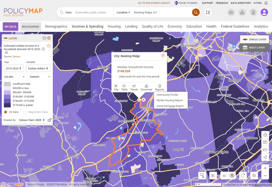
Task: Open the custom region drawing tool
Action: (208, 12)
